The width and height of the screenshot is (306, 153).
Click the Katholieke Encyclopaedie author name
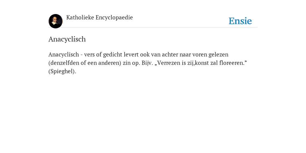[100, 18]
